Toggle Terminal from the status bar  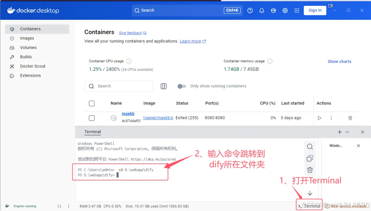309,206
